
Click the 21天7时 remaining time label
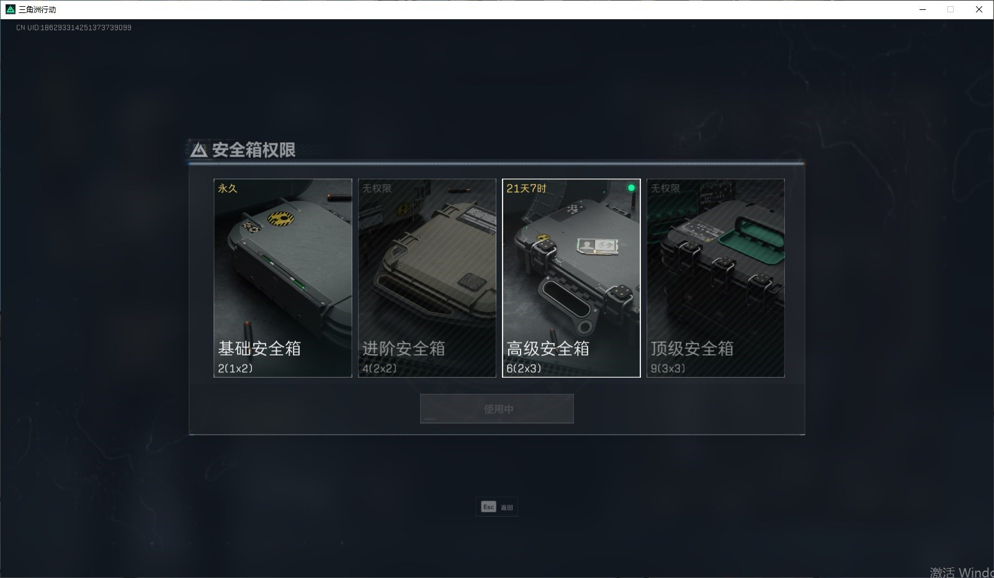526,189
